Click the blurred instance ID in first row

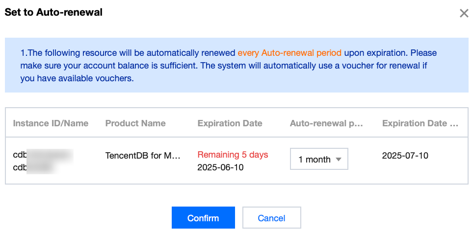coord(43,155)
